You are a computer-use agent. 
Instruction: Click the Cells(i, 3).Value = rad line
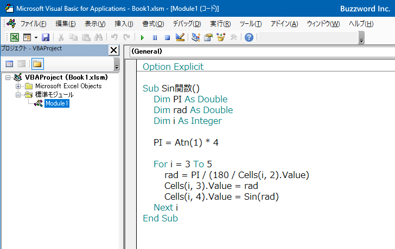click(211, 186)
